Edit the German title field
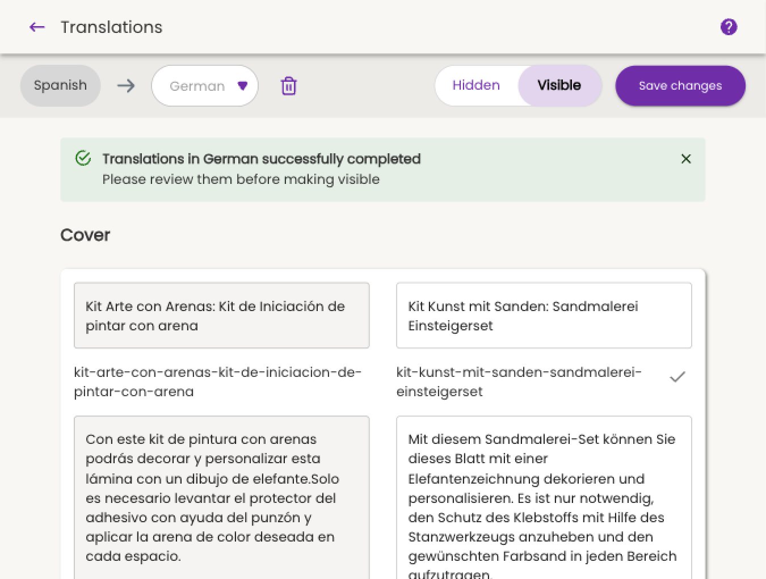766x579 pixels. click(544, 316)
